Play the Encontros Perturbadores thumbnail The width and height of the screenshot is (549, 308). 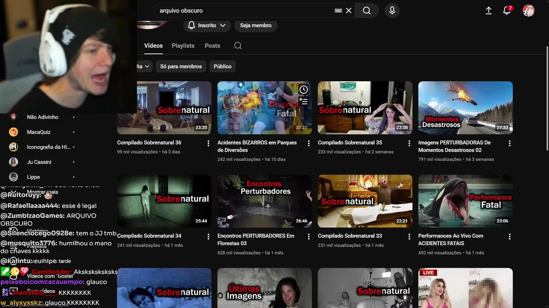click(x=265, y=201)
